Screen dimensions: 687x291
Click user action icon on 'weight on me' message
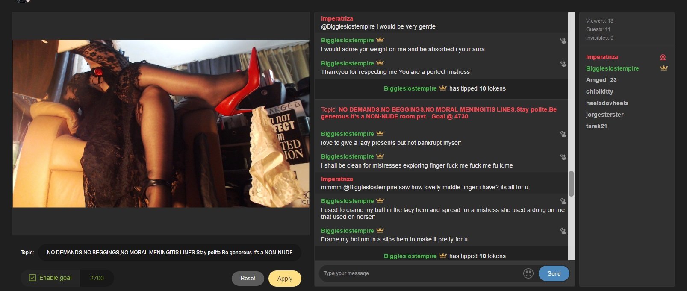(x=563, y=41)
